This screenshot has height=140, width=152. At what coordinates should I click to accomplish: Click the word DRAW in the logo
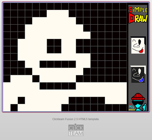pos(138,19)
